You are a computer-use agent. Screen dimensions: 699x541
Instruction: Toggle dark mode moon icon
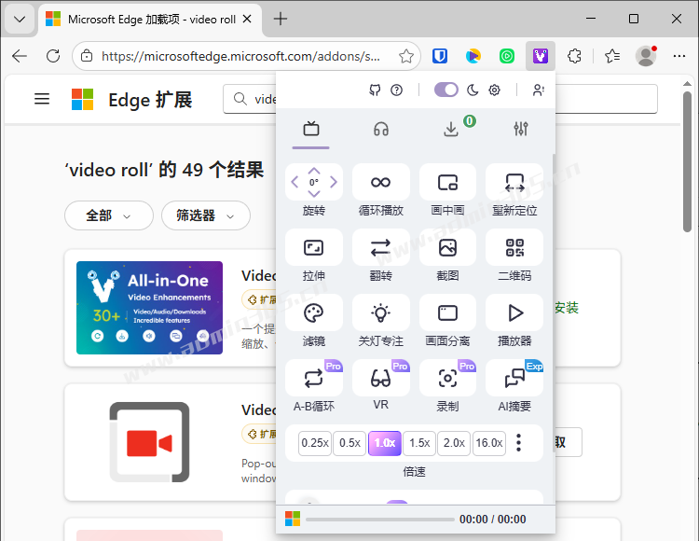[x=473, y=90]
